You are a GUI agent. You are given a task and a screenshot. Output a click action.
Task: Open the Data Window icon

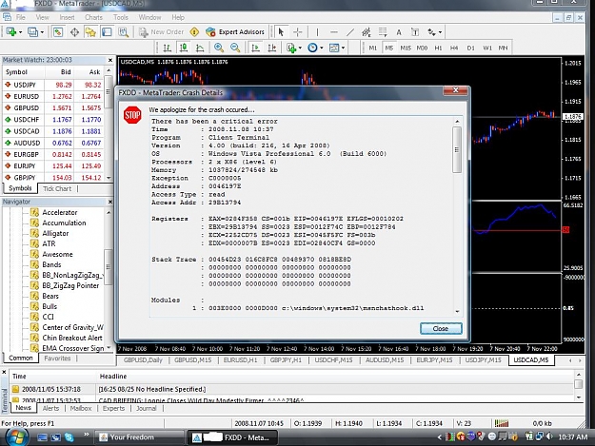pyautogui.click(x=74, y=32)
